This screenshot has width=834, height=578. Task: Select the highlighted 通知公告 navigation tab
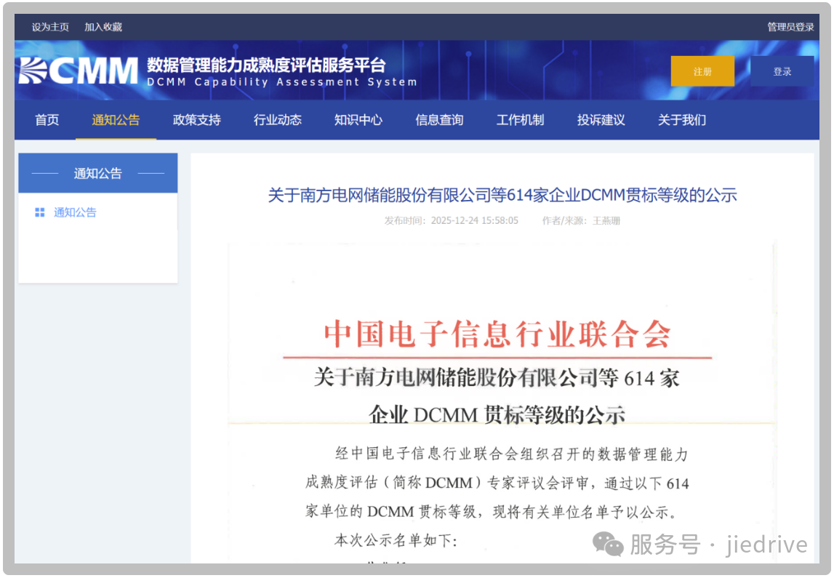[115, 120]
